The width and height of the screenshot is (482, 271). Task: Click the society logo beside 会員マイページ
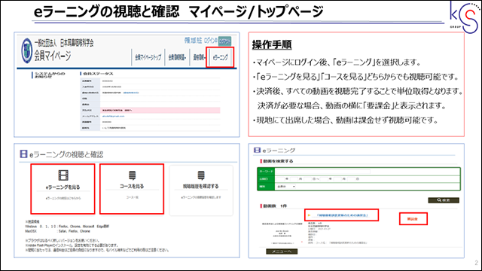tap(27, 50)
